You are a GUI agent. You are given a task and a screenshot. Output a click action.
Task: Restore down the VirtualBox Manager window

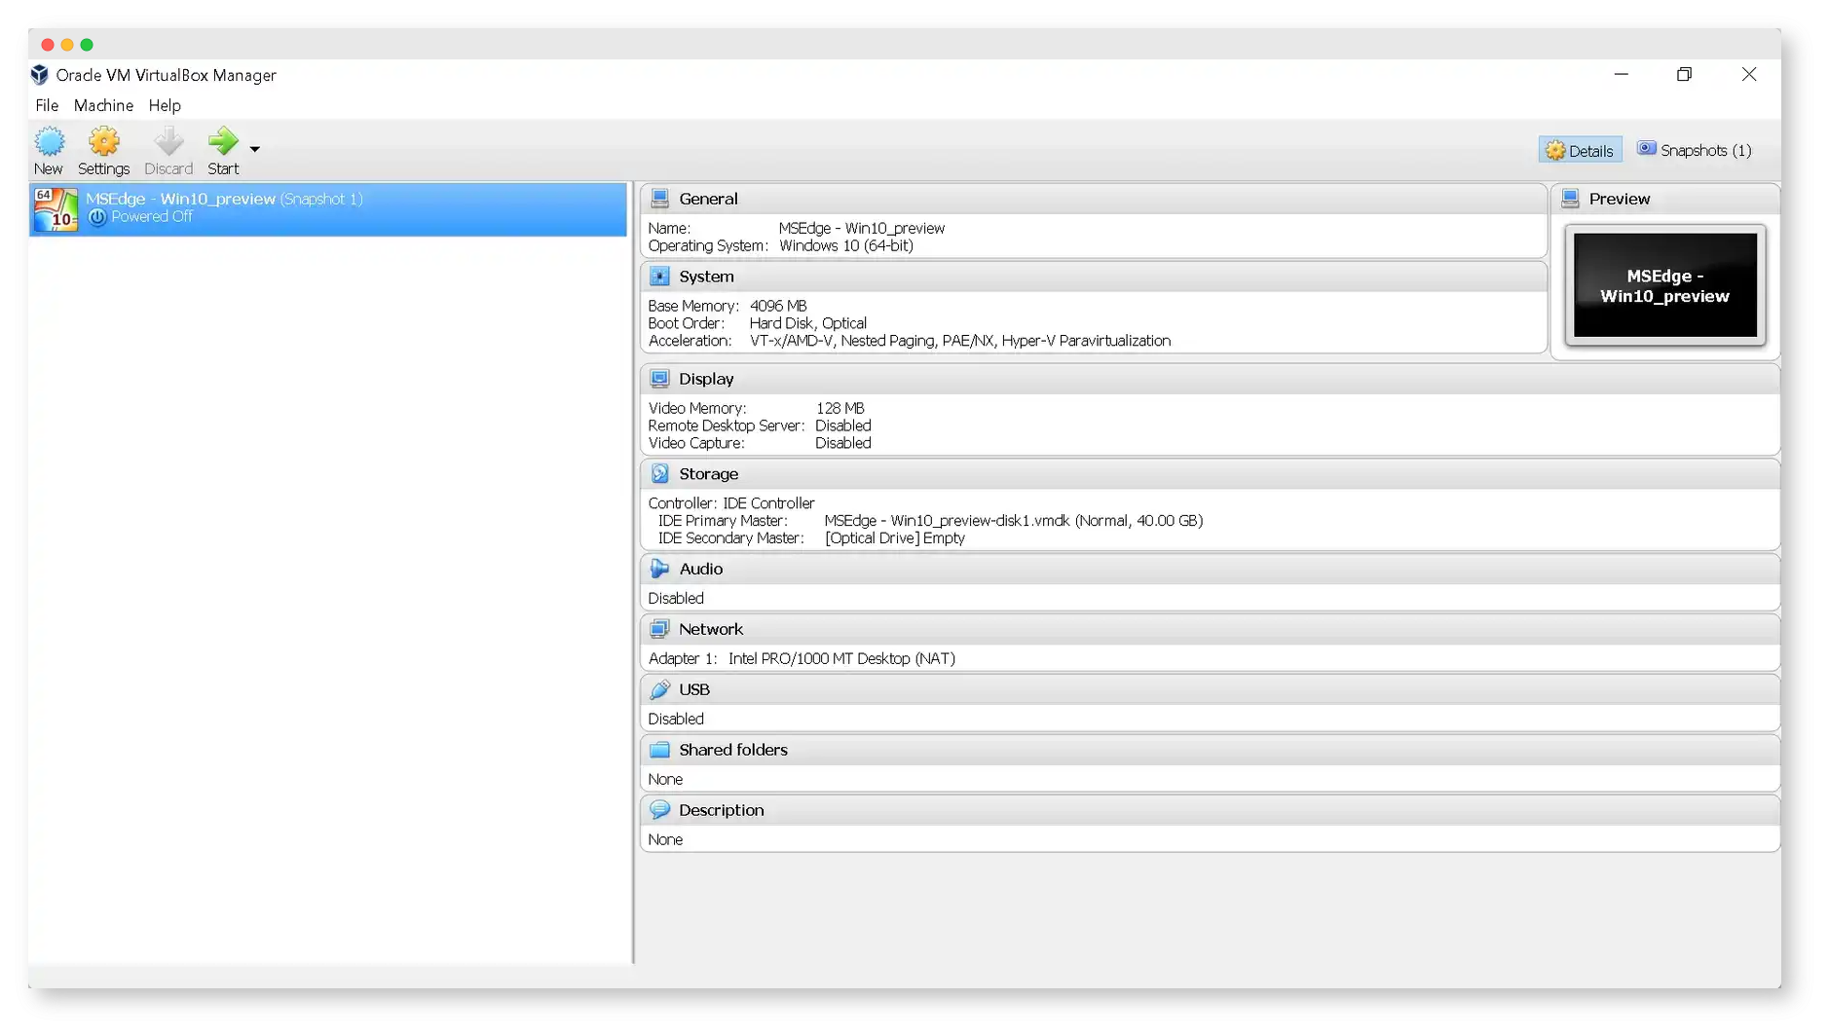[x=1684, y=75]
